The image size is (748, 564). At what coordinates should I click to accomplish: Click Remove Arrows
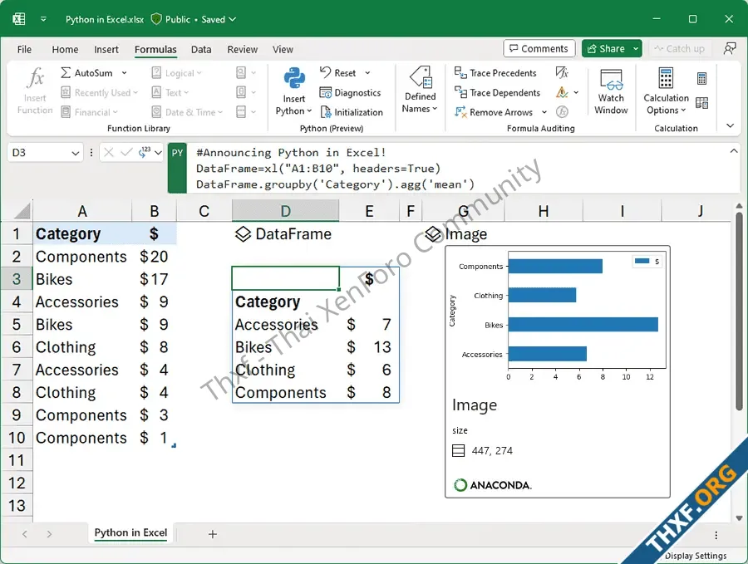coord(493,112)
